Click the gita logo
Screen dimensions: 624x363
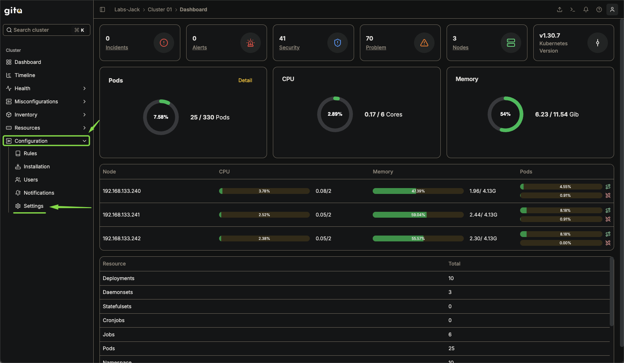pyautogui.click(x=13, y=11)
